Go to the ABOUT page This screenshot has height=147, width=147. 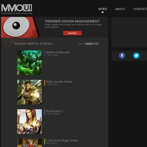point(120,9)
